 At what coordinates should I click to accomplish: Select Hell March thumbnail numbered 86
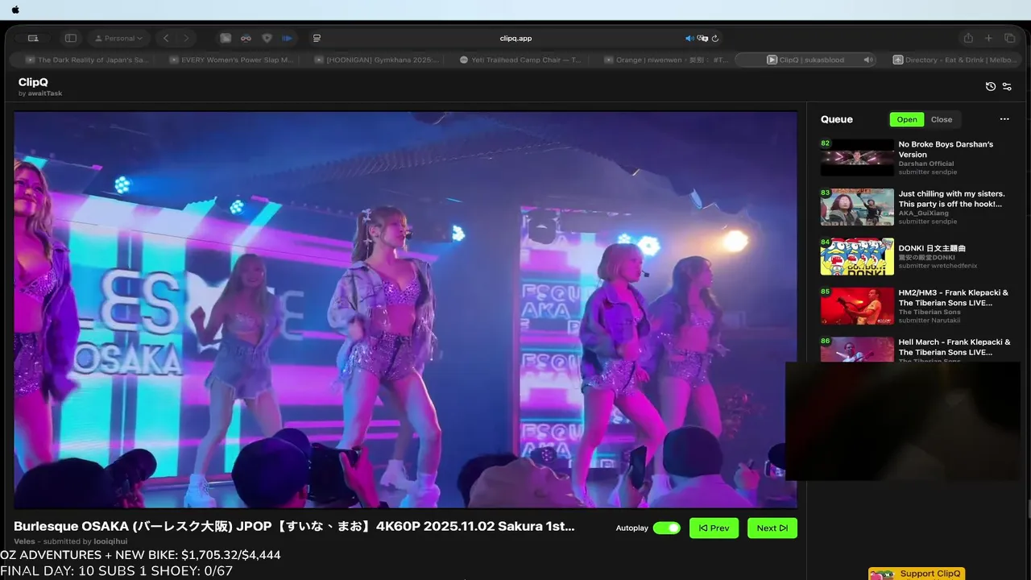(857, 350)
